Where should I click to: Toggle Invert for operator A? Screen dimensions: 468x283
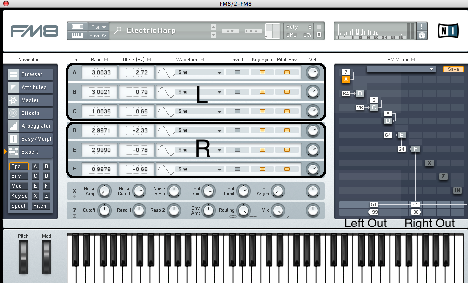tap(237, 72)
